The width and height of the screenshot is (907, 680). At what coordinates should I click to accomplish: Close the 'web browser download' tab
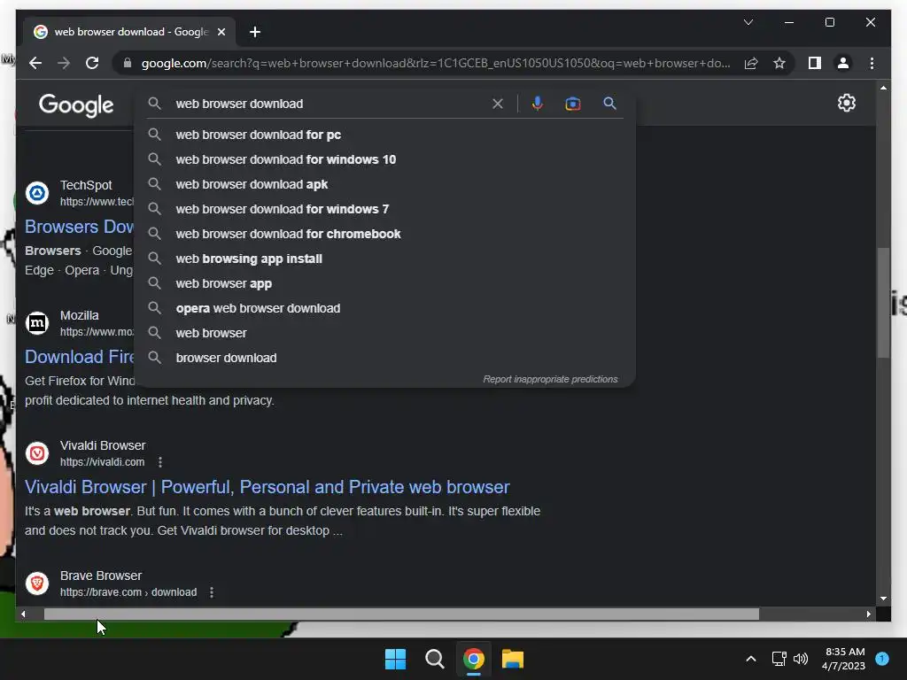click(221, 32)
